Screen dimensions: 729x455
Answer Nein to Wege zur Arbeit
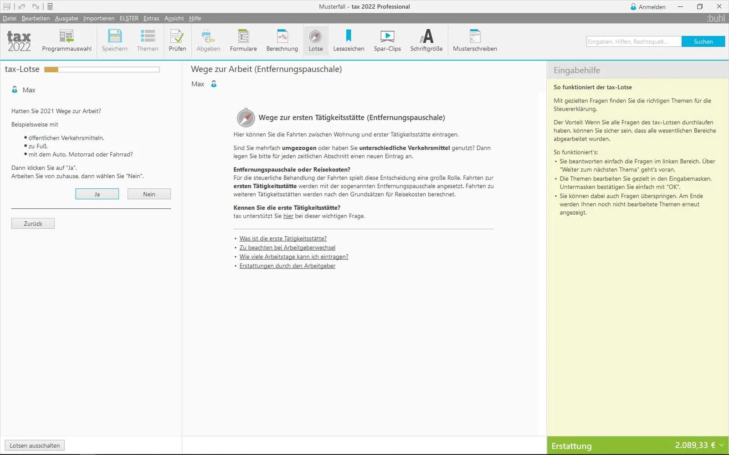coord(149,194)
